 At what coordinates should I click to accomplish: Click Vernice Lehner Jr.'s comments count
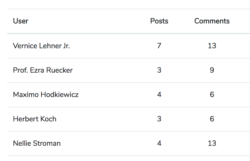coord(212,46)
